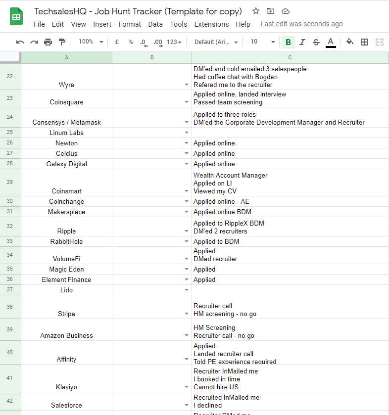389x415 pixels.
Task: Click the Merge cells icon
Action: [380, 42]
